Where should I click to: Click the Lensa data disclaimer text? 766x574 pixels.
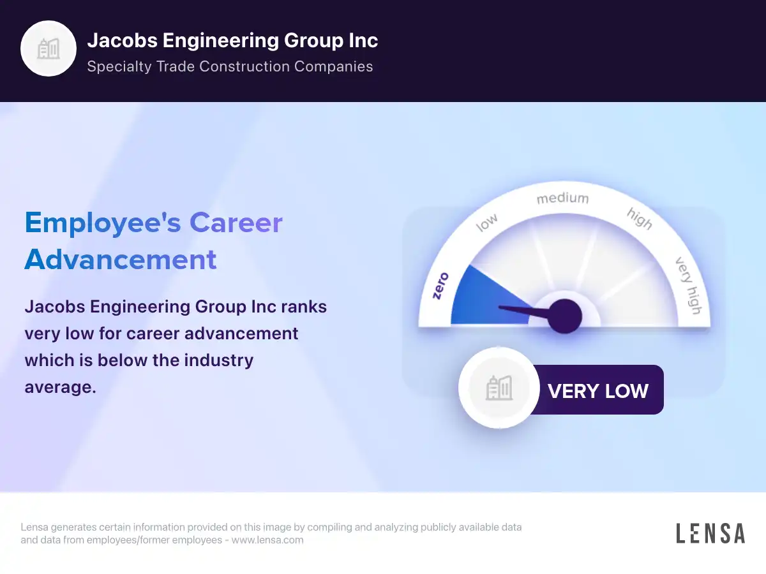click(271, 528)
